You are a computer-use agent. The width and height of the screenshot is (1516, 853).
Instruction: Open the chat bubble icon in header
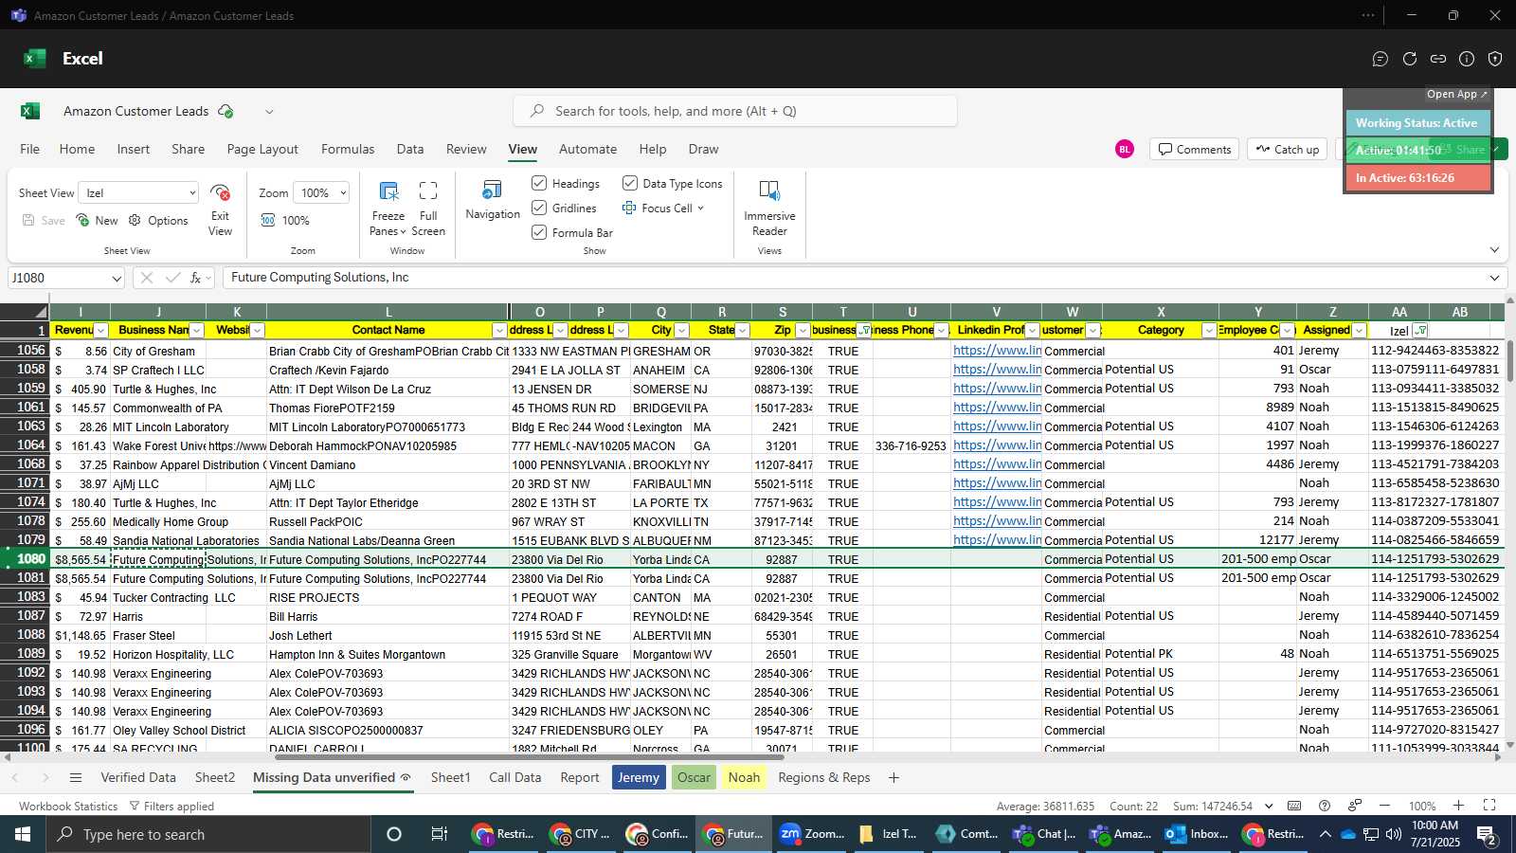(1381, 59)
